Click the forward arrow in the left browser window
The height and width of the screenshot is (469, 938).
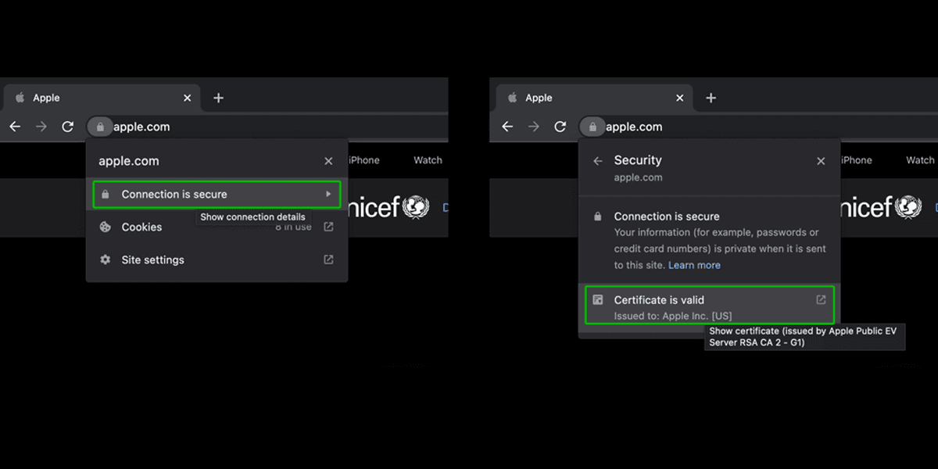point(41,127)
